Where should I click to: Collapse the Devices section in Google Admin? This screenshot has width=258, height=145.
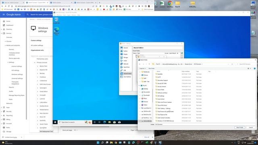coord(2,33)
